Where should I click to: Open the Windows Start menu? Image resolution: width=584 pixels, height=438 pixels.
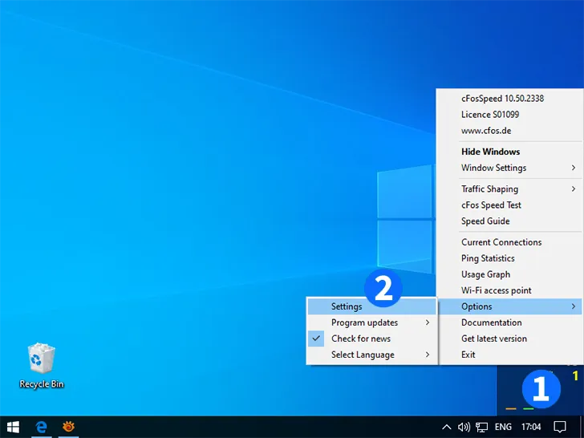pyautogui.click(x=13, y=427)
